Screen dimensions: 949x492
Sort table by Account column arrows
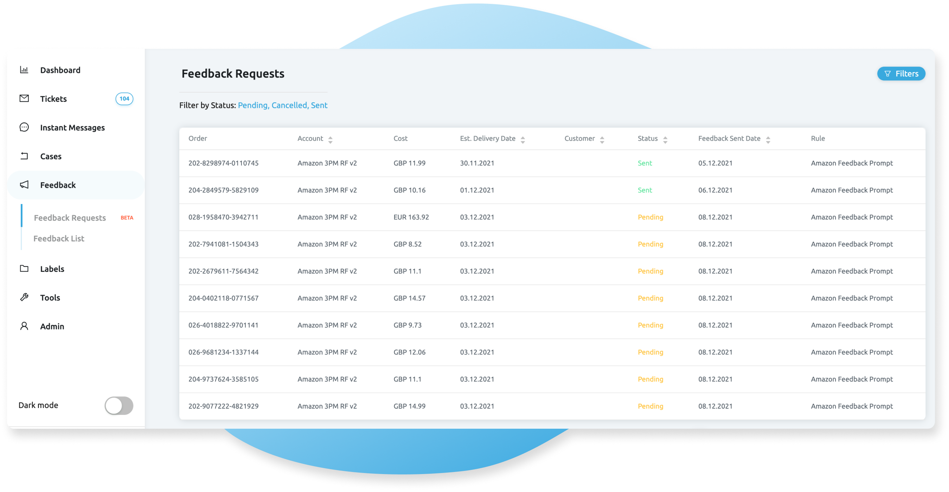click(x=330, y=140)
